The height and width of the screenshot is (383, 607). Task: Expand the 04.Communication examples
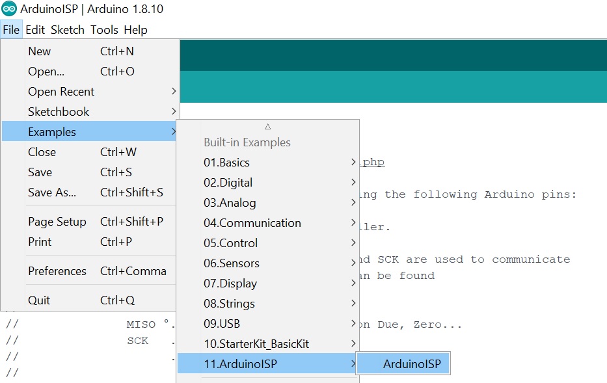267,222
